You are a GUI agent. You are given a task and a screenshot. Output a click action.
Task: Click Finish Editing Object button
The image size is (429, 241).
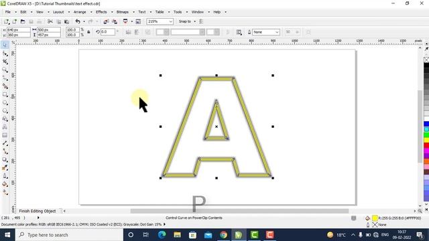pyautogui.click(x=38, y=211)
